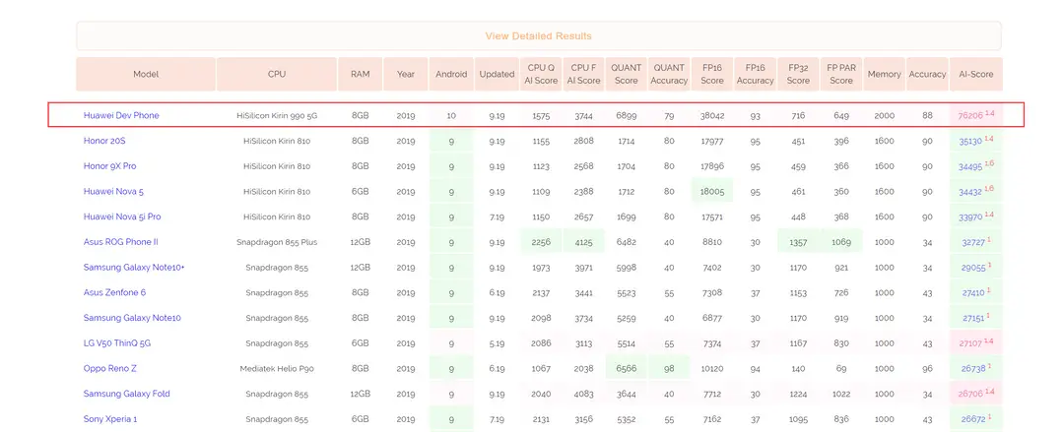The height and width of the screenshot is (432, 1064).
Task: Open the Huawei Dev Phone link
Action: 121,115
